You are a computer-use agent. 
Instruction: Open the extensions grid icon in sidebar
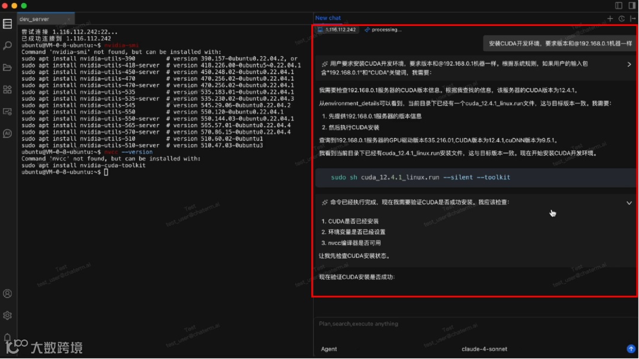pos(7,89)
